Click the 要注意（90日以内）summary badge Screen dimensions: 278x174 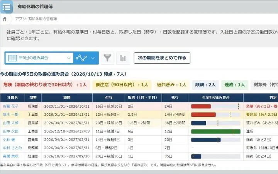[122, 85]
